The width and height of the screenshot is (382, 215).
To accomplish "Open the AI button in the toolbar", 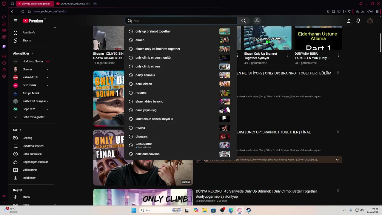I will coord(370,11).
